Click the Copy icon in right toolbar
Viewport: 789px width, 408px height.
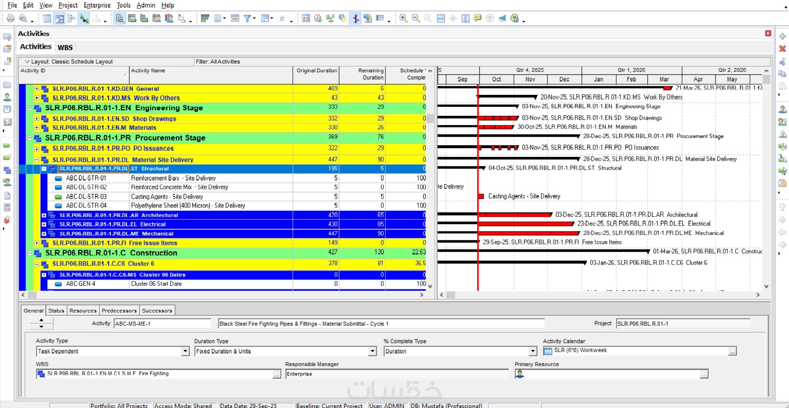click(x=782, y=74)
